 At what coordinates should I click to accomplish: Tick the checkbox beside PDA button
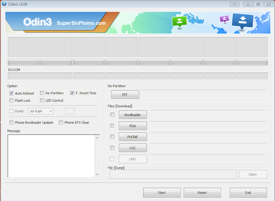coord(112,126)
